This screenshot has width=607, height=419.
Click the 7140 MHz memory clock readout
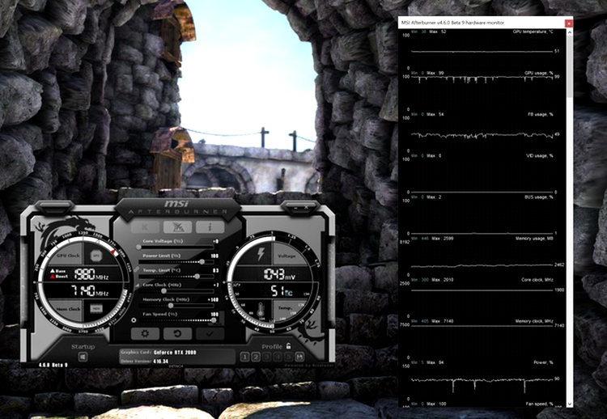pos(90,291)
